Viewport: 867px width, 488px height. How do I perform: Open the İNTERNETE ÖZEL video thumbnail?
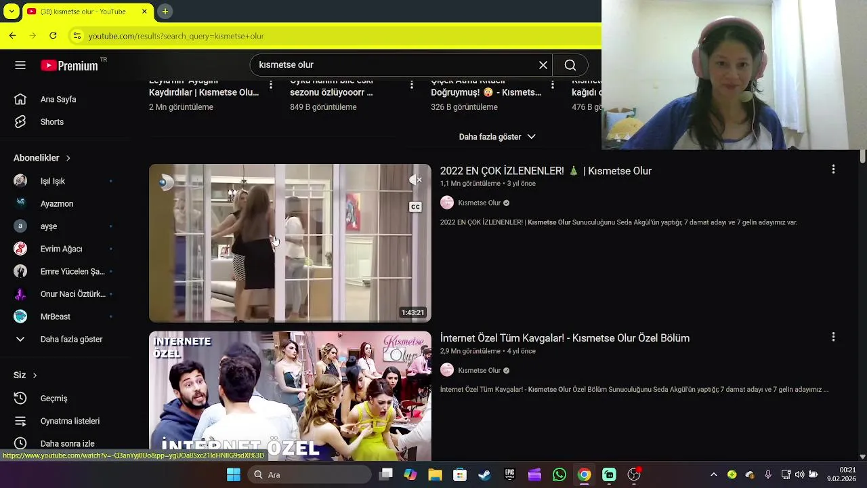click(290, 396)
